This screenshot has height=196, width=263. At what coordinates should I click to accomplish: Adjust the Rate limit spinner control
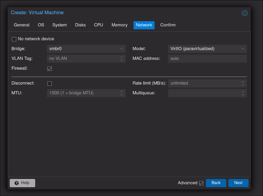tap(243, 83)
